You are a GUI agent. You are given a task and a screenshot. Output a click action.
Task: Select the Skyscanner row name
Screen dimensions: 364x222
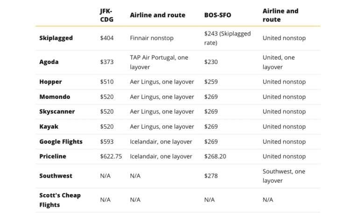pyautogui.click(x=57, y=112)
